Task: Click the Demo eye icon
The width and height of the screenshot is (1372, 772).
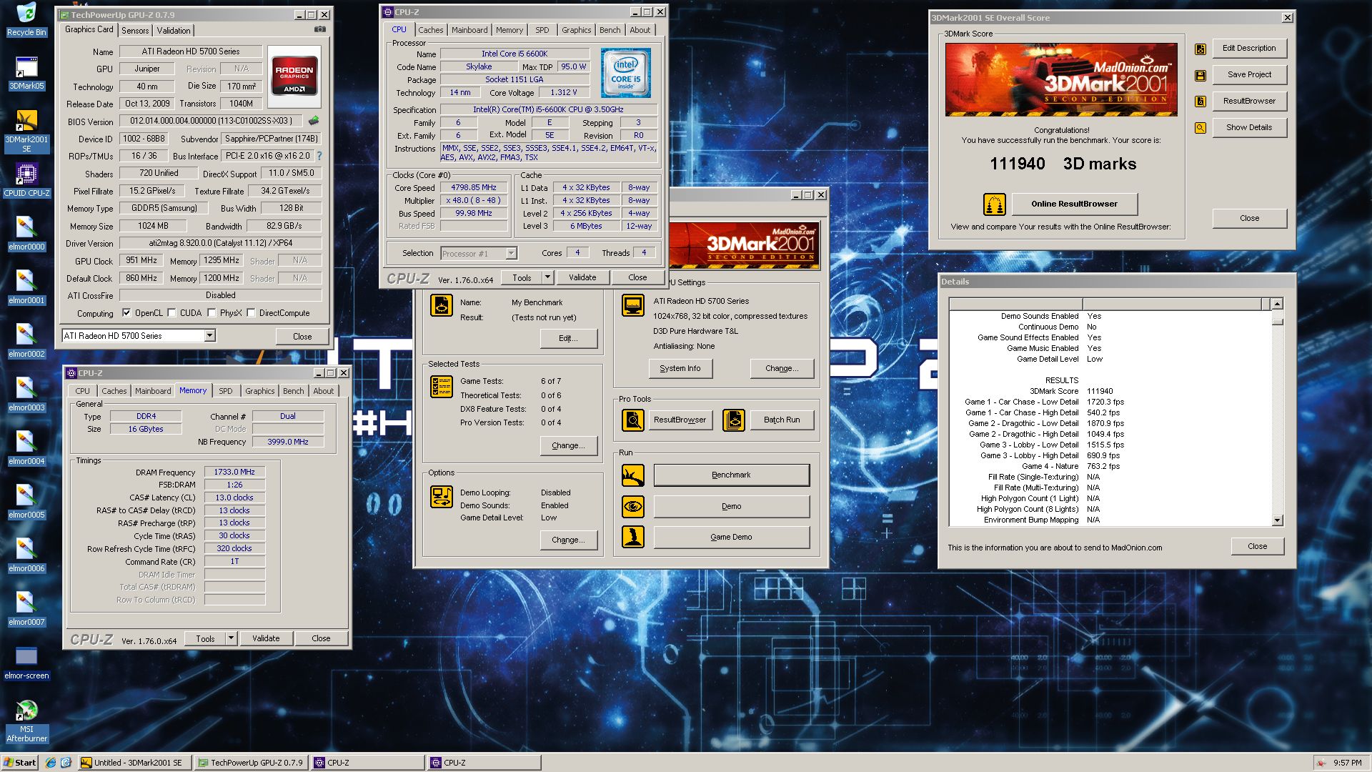Action: click(633, 507)
